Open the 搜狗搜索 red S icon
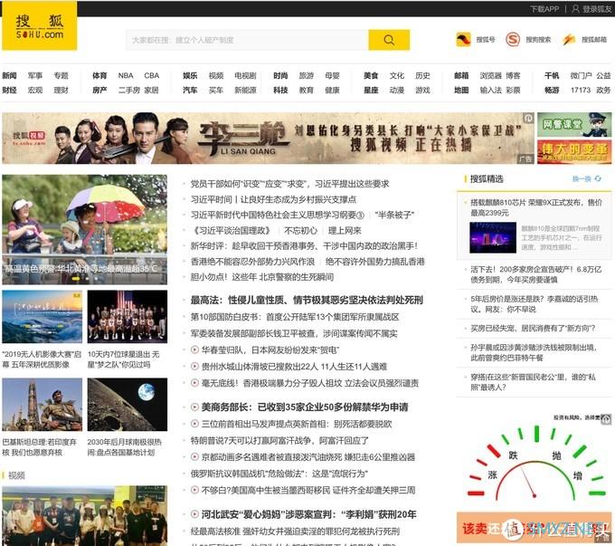Screen dimensions: 615x546 [x=513, y=39]
